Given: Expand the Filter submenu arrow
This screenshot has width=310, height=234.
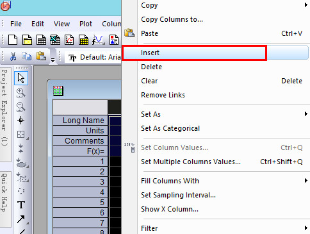Looking at the screenshot, I should click(306, 228).
